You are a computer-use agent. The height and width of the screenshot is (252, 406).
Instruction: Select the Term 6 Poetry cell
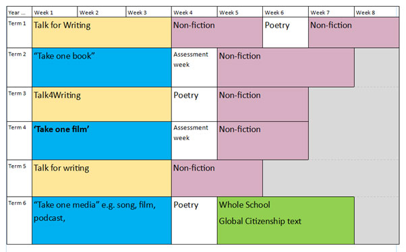click(194, 220)
